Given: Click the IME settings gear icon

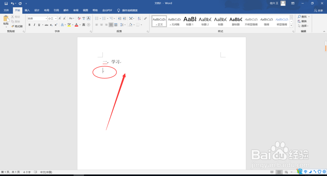Looking at the screenshot, I should [x=324, y=172].
